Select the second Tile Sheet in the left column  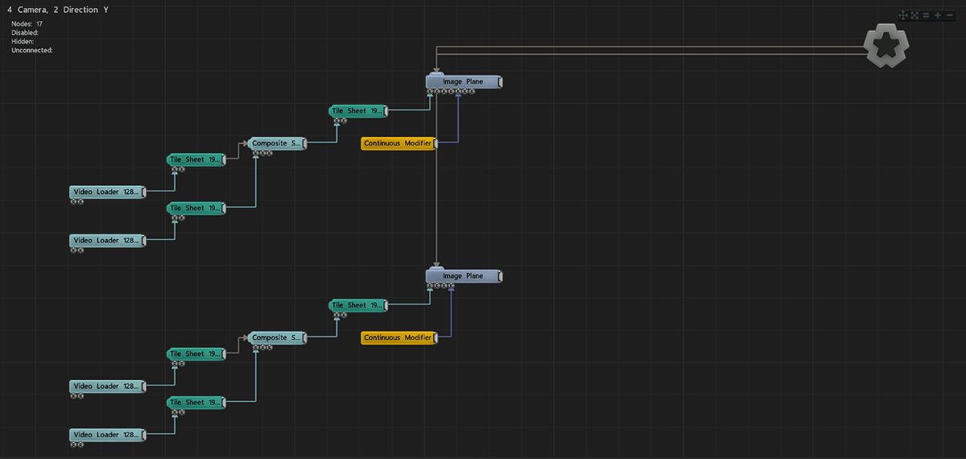(x=196, y=208)
